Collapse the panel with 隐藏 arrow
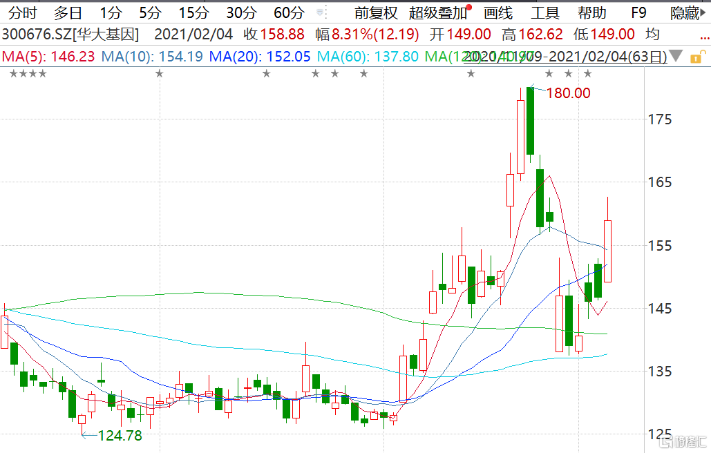711x453 pixels. tap(688, 12)
